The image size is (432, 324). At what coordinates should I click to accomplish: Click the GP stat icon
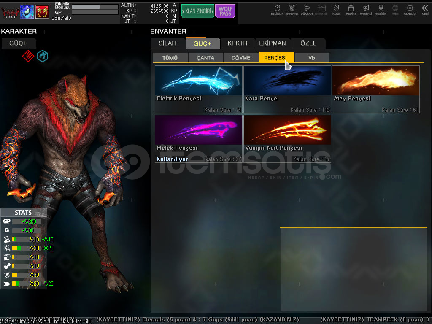7,221
